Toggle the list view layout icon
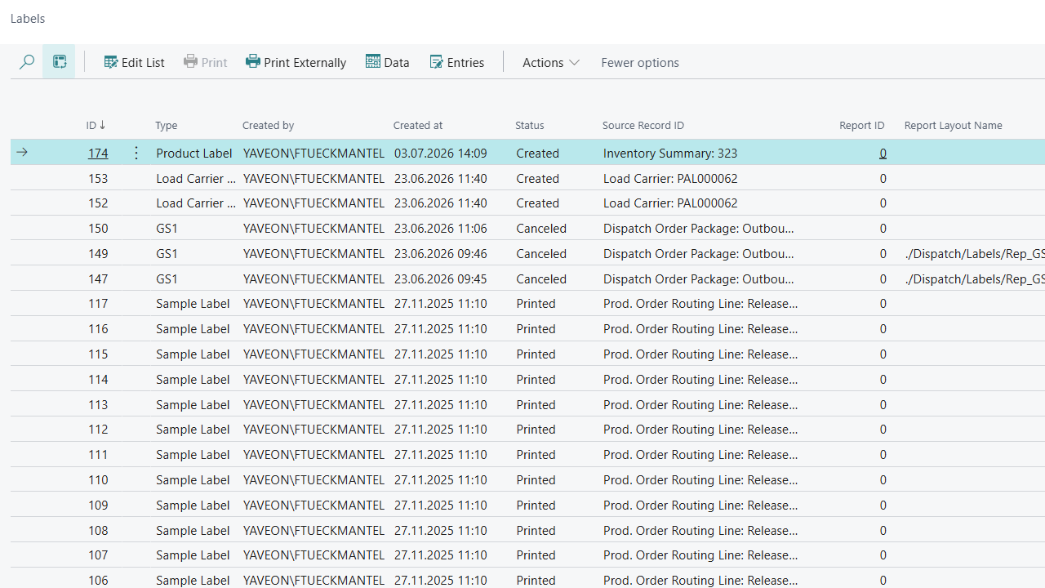Viewport: 1045px width, 588px height. (59, 62)
